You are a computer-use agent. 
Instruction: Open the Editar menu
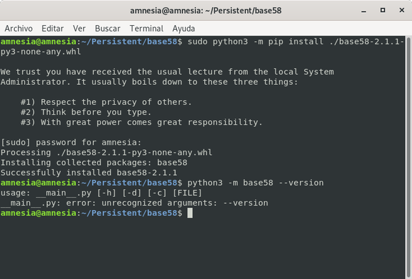click(53, 28)
